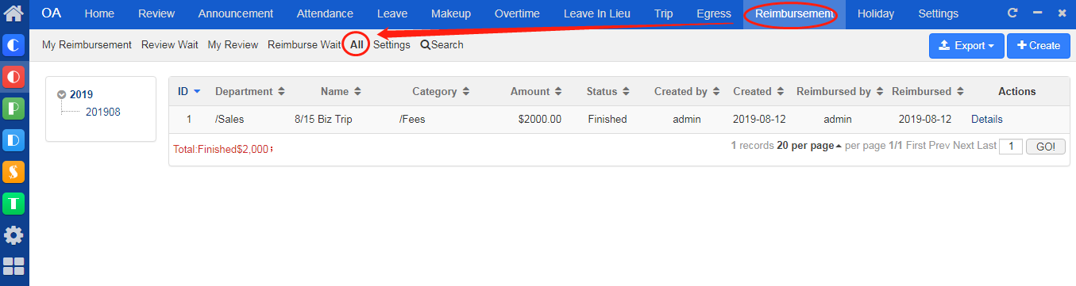Sort by the Amount column
The height and width of the screenshot is (286, 1076).
pyautogui.click(x=536, y=91)
